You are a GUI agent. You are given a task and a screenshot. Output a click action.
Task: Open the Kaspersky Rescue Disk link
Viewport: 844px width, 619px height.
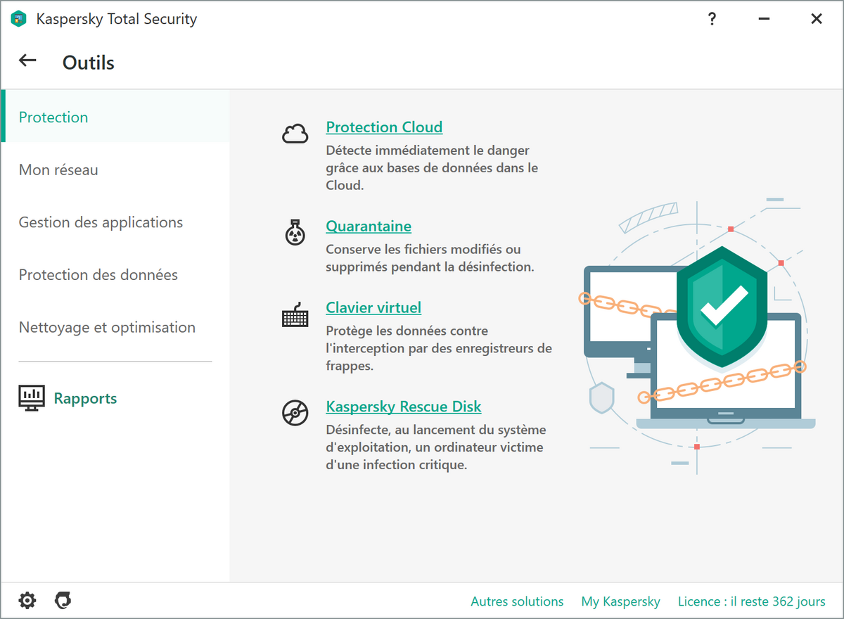click(404, 407)
